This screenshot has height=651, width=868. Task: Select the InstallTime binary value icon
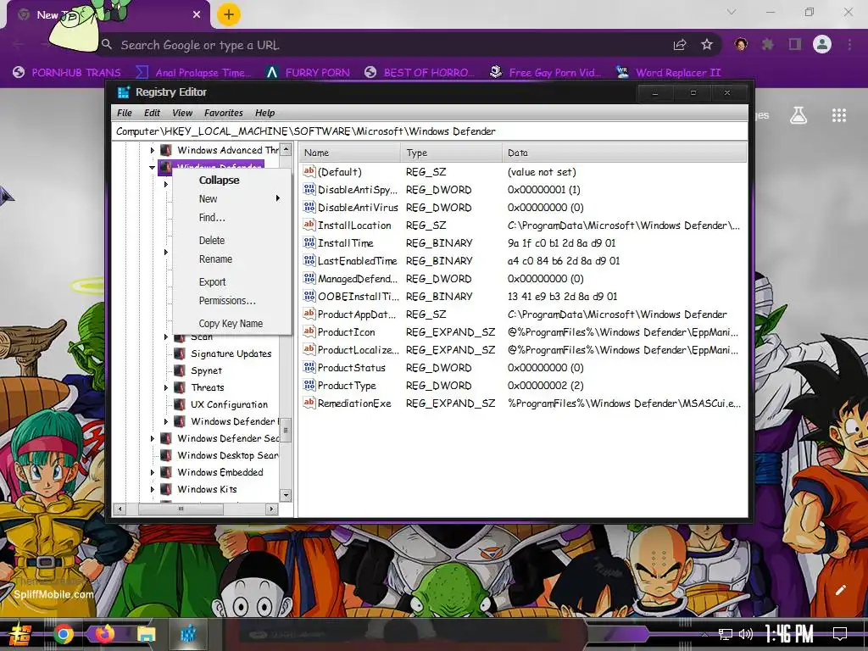click(309, 242)
